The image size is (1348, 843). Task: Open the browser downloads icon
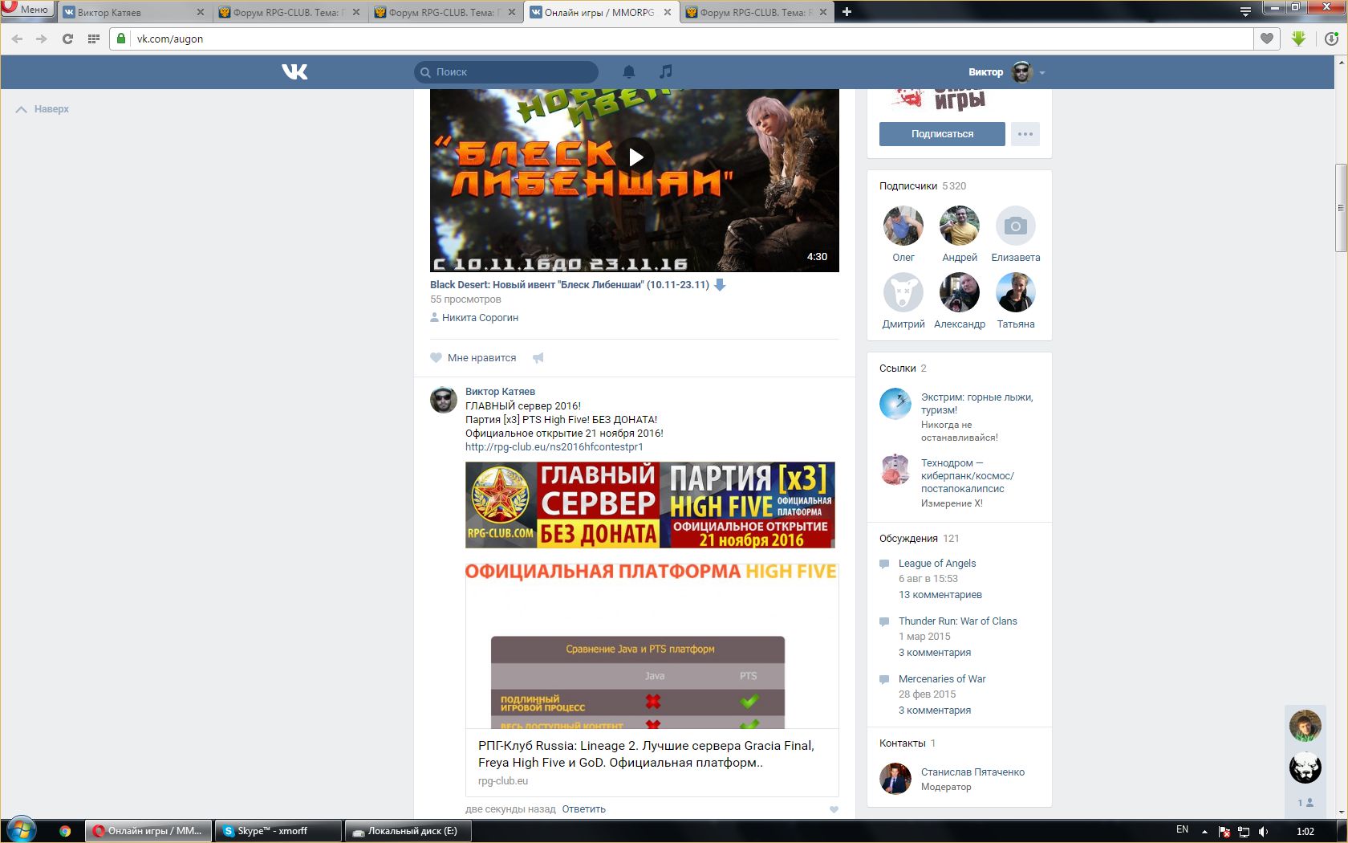(x=1331, y=39)
